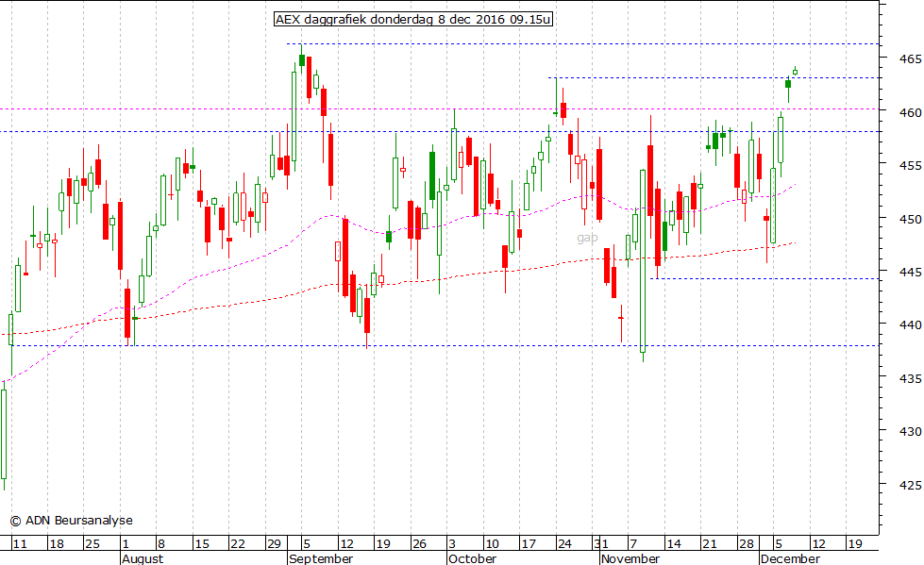Click the date label '26' on the time axis

tap(419, 543)
